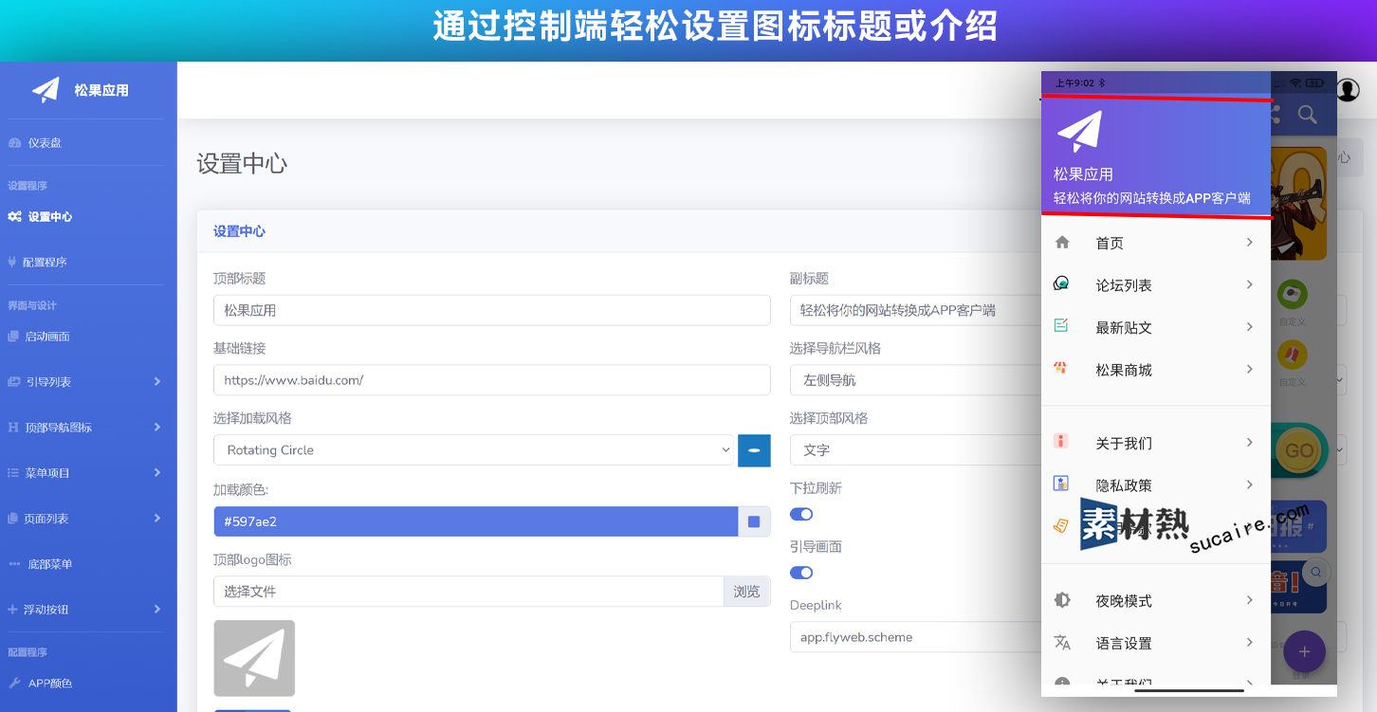Click the privacy icon beside 隐私政策
This screenshot has width=1377, height=712.
(1061, 484)
